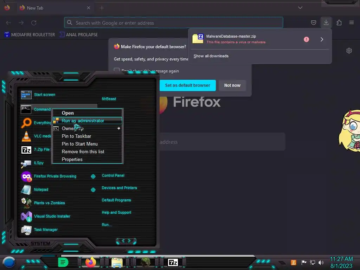Tick the Don't show this message again checkbox
360x270 pixels.
pos(117,70)
